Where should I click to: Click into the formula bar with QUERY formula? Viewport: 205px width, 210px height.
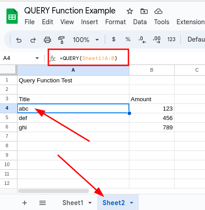point(89,58)
